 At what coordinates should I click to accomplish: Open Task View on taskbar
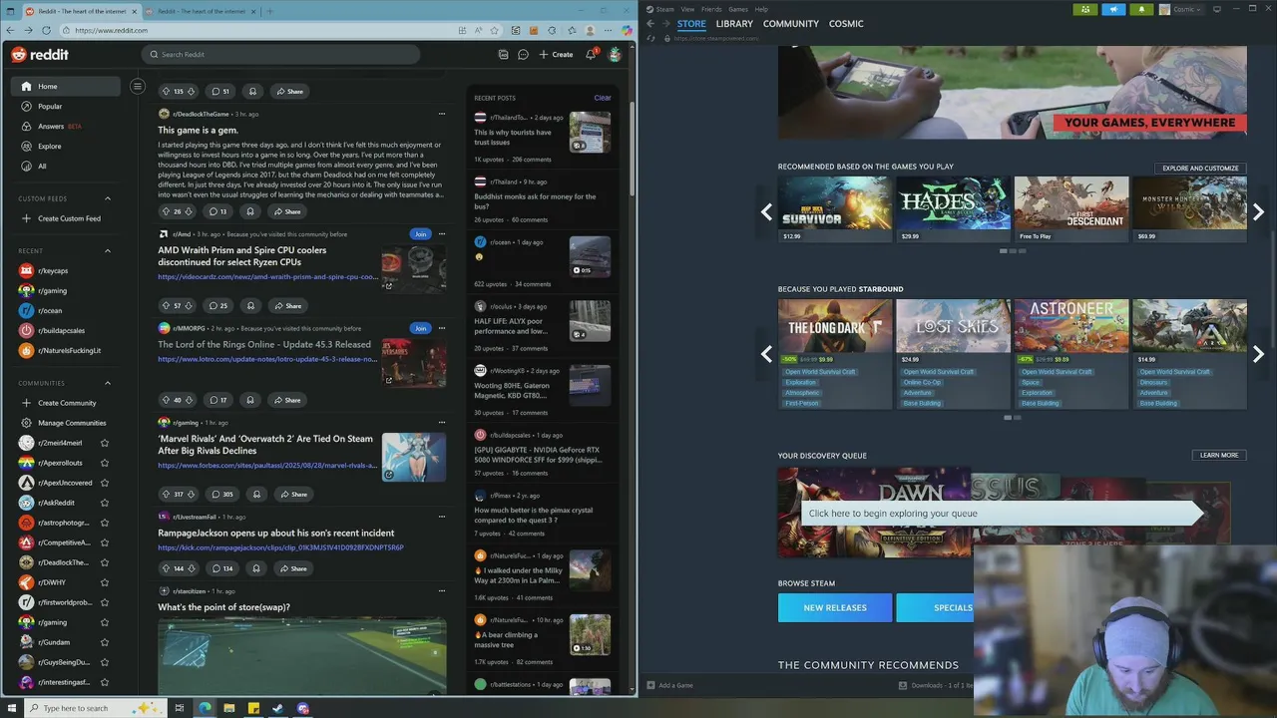(180, 708)
